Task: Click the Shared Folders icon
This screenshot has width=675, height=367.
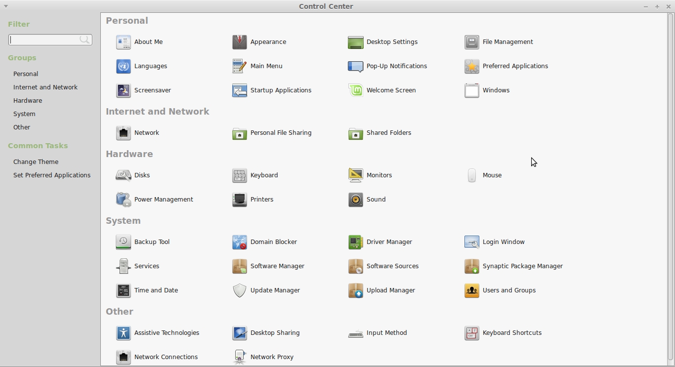Action: pyautogui.click(x=355, y=133)
